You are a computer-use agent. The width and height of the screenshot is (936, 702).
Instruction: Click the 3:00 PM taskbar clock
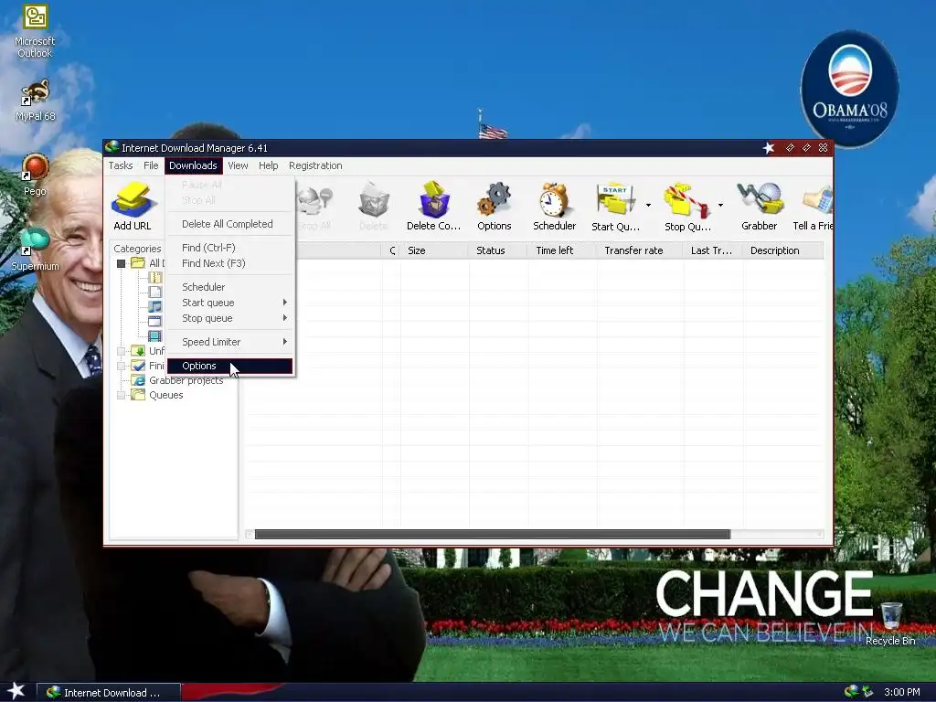[x=902, y=693]
